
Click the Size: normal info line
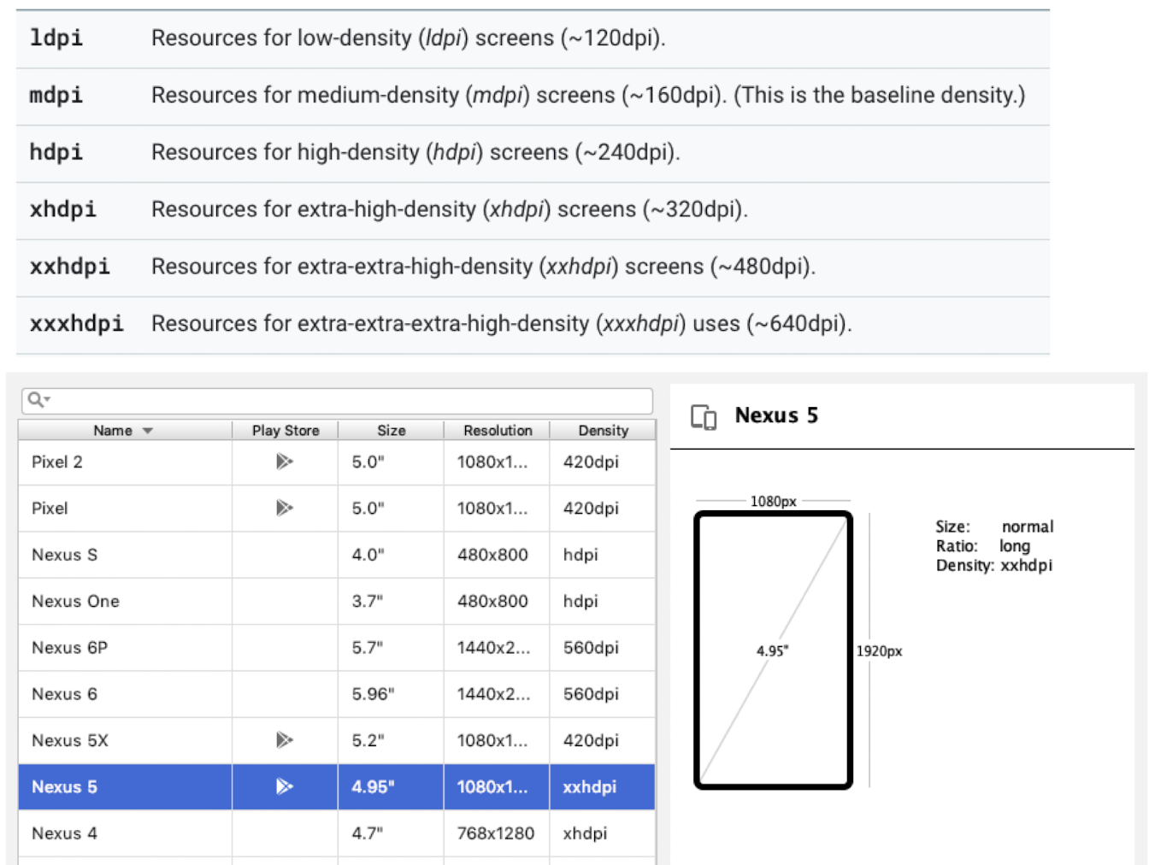point(994,527)
